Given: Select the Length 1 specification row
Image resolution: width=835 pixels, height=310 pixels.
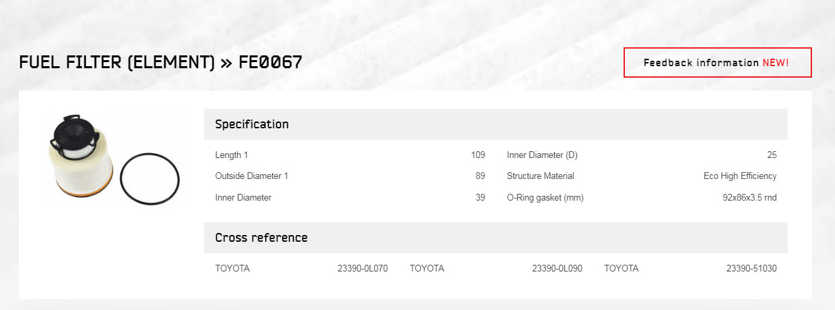Looking at the screenshot, I should click(x=350, y=155).
